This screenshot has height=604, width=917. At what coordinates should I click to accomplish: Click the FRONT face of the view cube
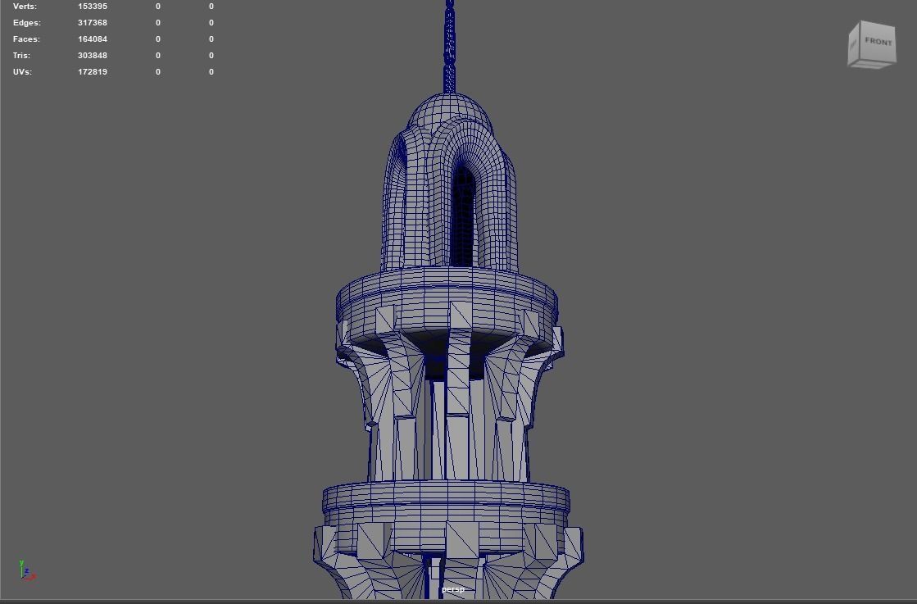pyautogui.click(x=877, y=42)
